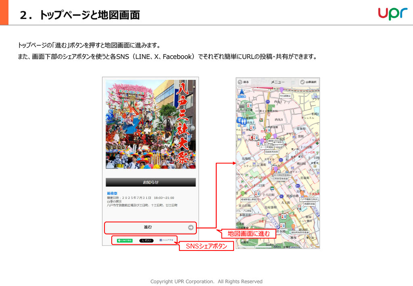This screenshot has height=286, width=413.
Task: Click the arrow icon inside 進む button
Action: (x=191, y=228)
